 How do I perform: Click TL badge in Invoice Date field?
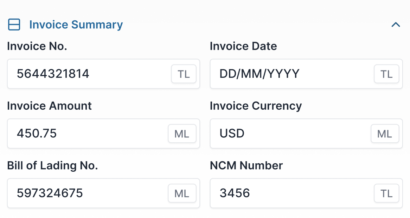pos(386,74)
